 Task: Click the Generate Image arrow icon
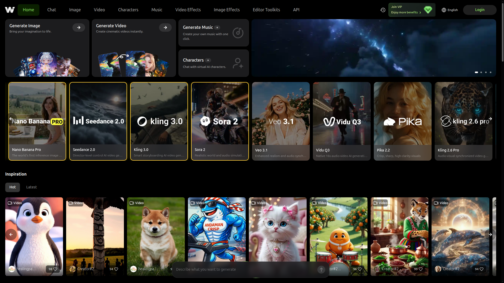pos(78,28)
